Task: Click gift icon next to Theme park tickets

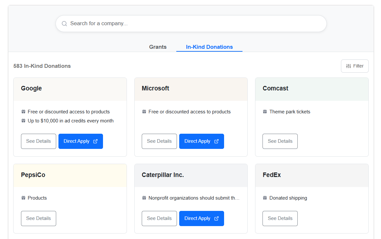Action: point(265,111)
